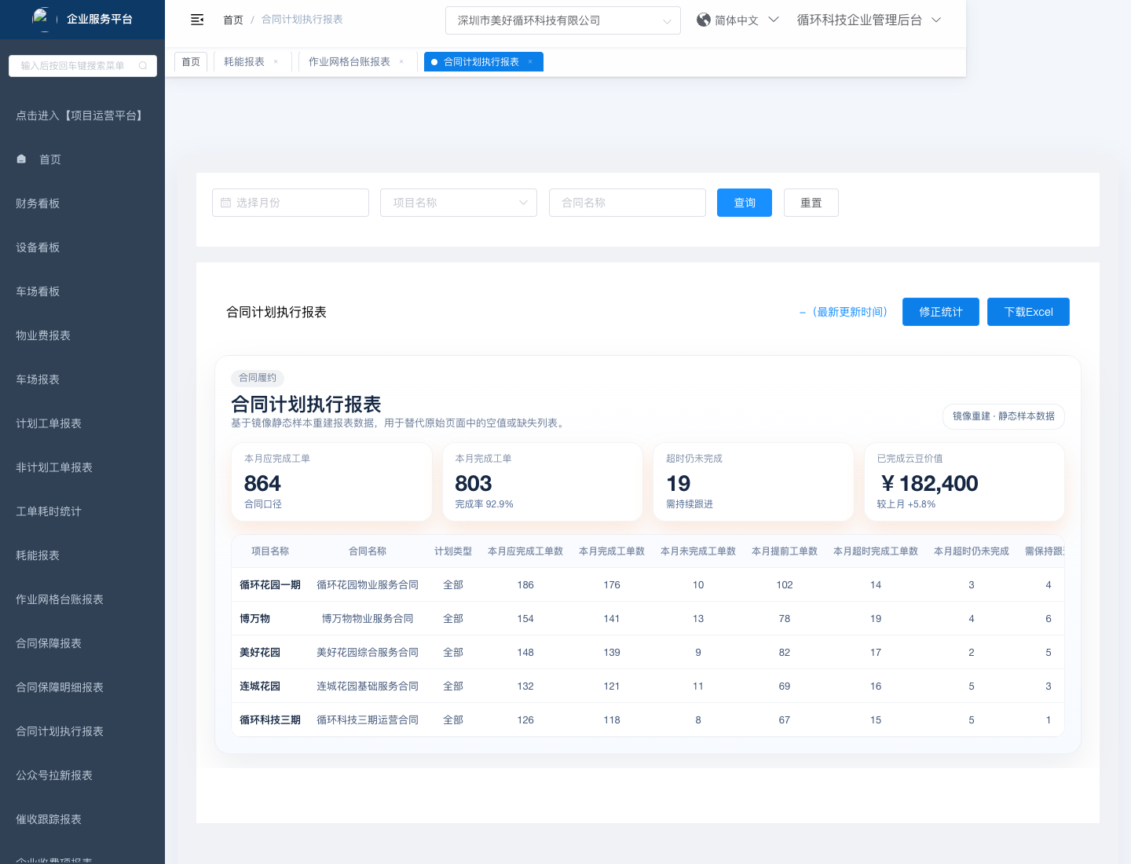Expand the 简体中文 language dropdown

pos(774,20)
